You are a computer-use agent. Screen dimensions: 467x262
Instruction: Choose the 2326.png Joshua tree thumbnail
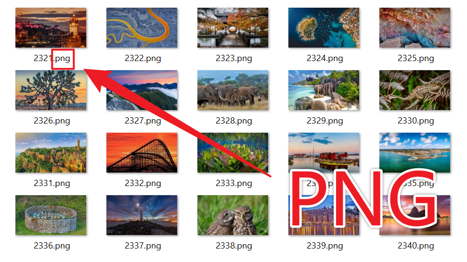[51, 90]
